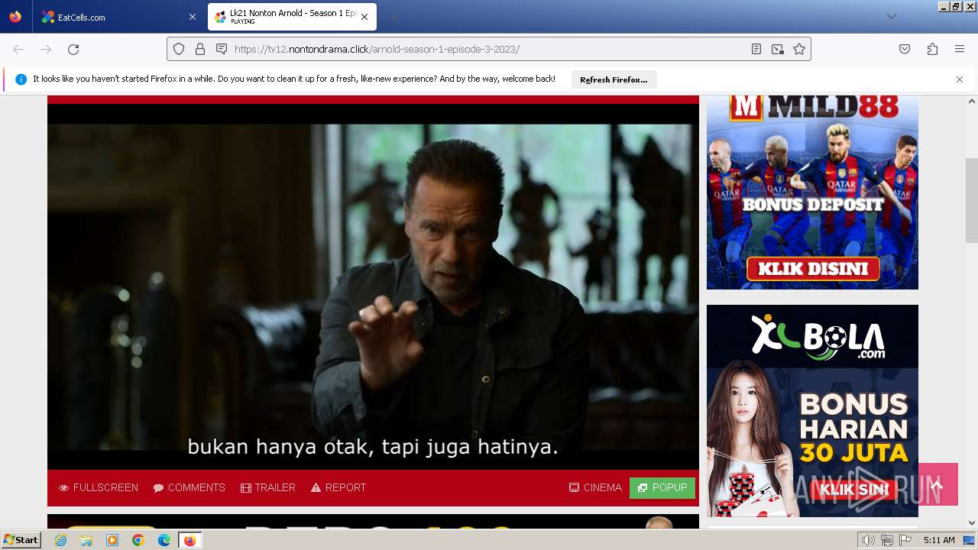The image size is (978, 550).
Task: Open video in POPUP window
Action: (662, 487)
